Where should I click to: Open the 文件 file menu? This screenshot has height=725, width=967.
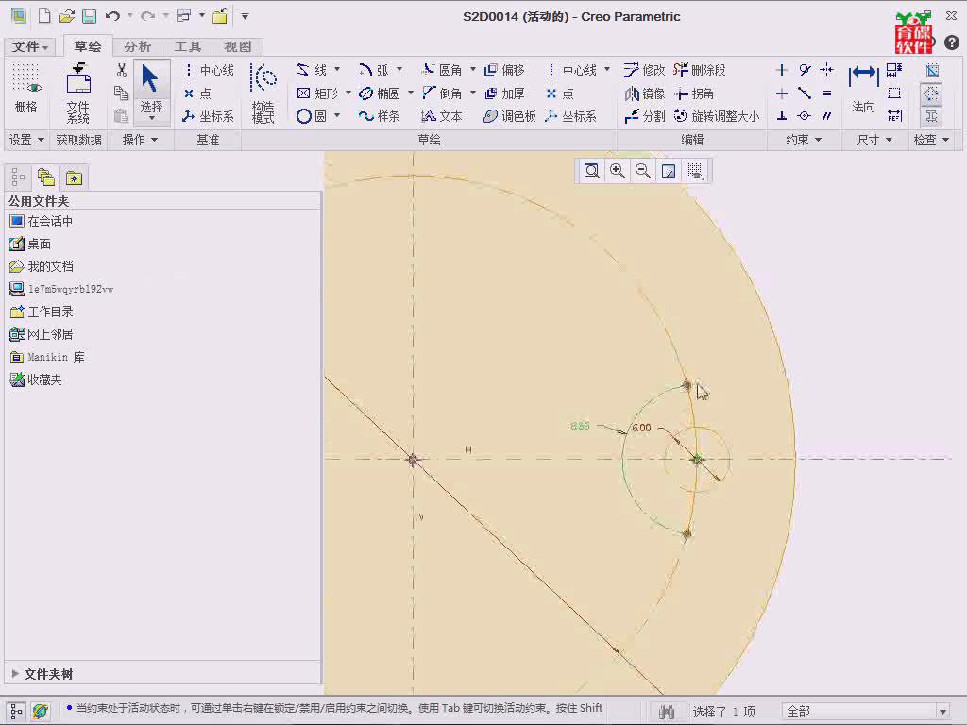(x=29, y=47)
